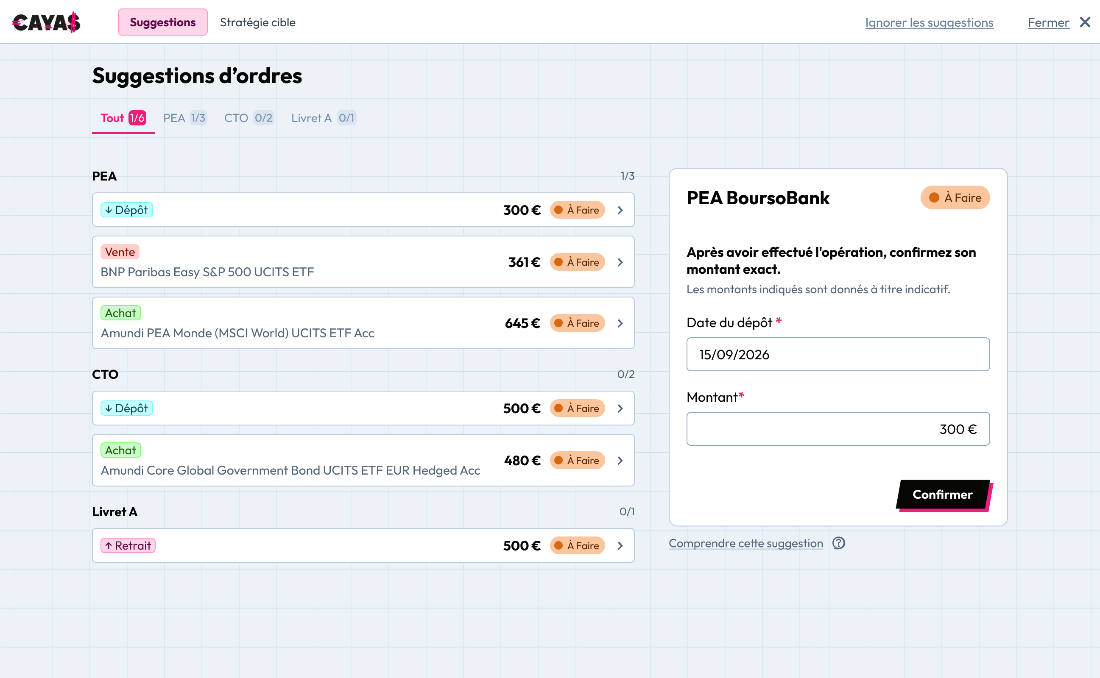Click the Livret A section 0/1 counter
The height and width of the screenshot is (678, 1100).
click(627, 511)
